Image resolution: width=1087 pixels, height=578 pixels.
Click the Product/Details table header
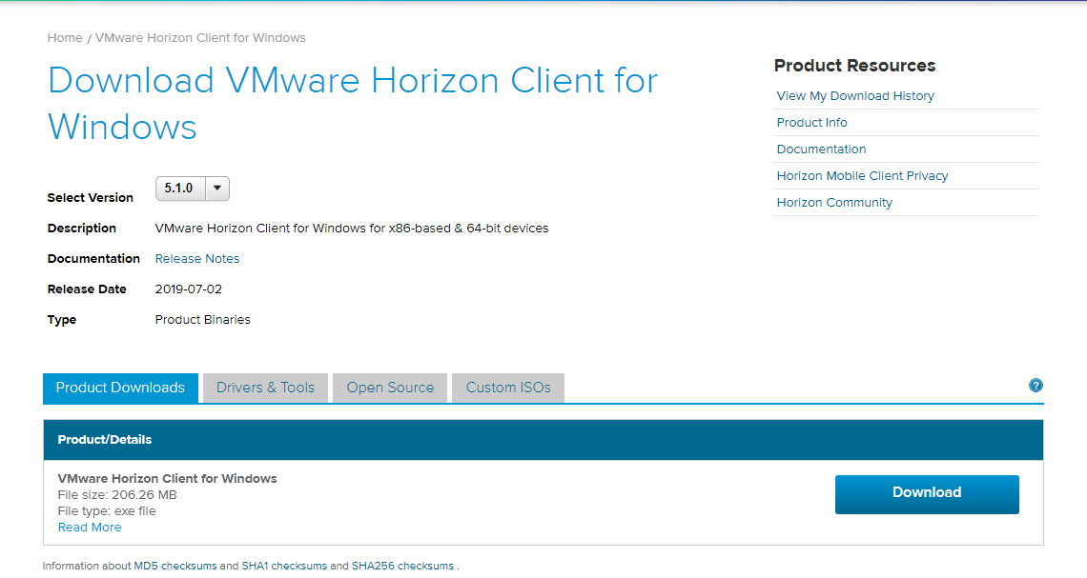tap(543, 440)
